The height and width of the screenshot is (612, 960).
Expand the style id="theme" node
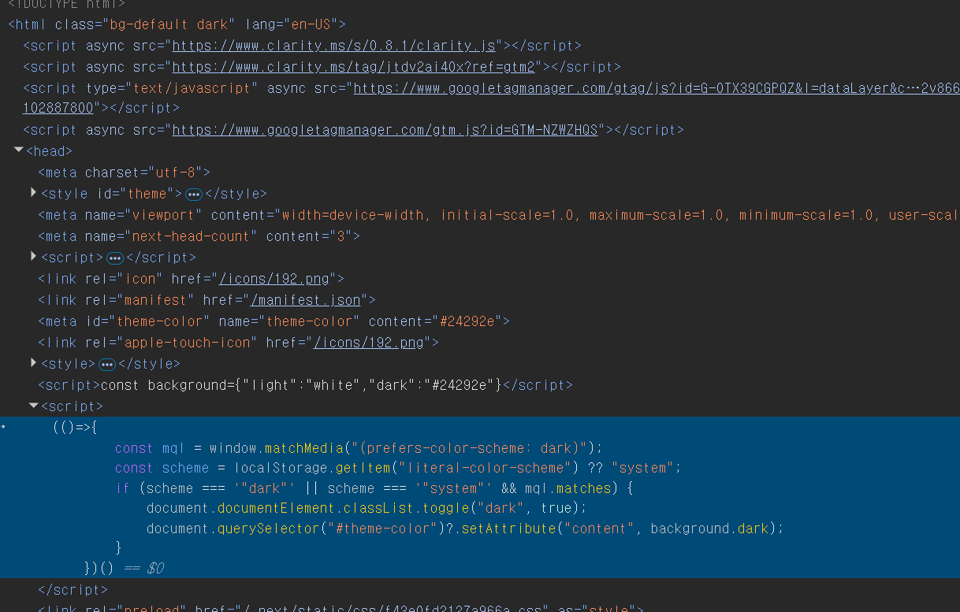(x=34, y=192)
